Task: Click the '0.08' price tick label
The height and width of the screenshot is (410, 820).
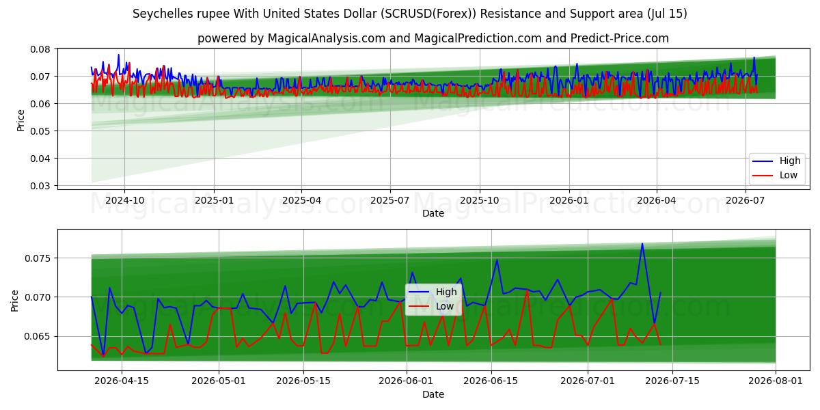Action: coord(40,49)
